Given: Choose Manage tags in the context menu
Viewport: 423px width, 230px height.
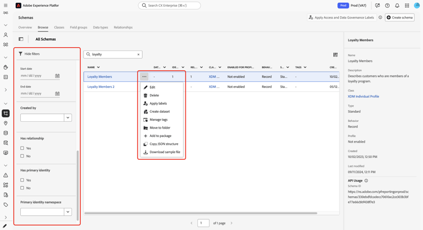Looking at the screenshot, I should (x=162, y=120).
